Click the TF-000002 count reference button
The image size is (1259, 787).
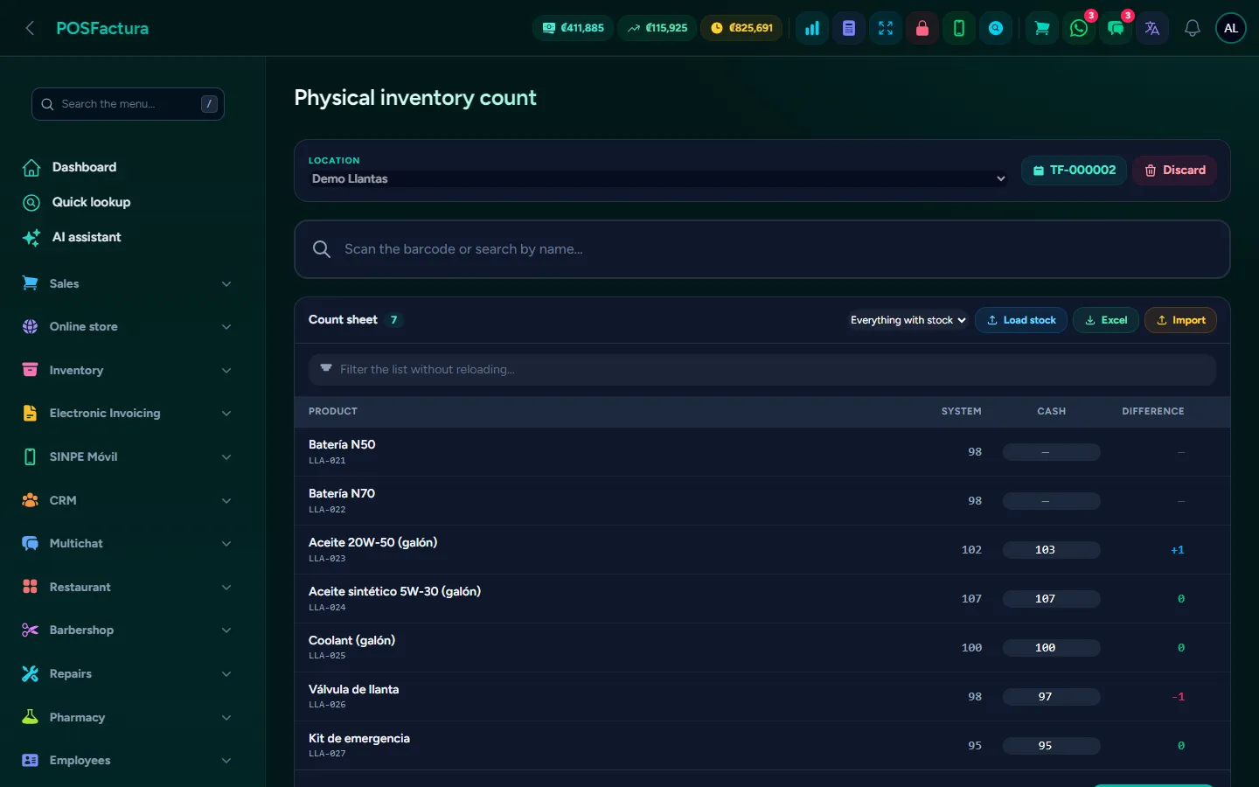pos(1074,171)
